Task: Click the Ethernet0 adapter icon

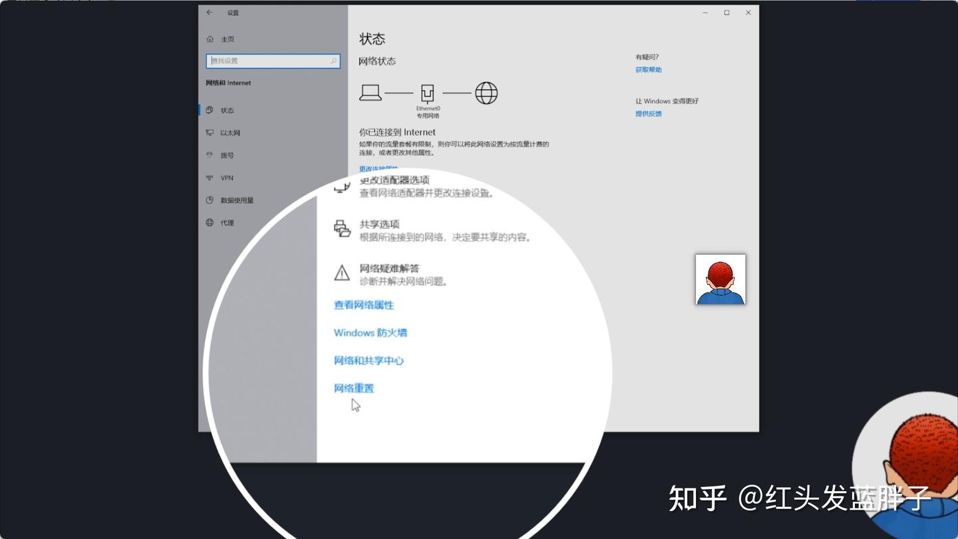Action: coord(428,92)
